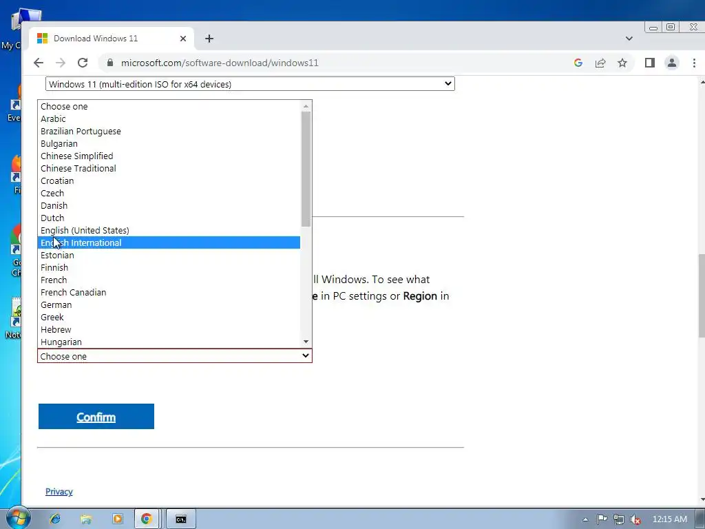The width and height of the screenshot is (705, 529).
Task: Open the tab search chevron
Action: coord(629,39)
